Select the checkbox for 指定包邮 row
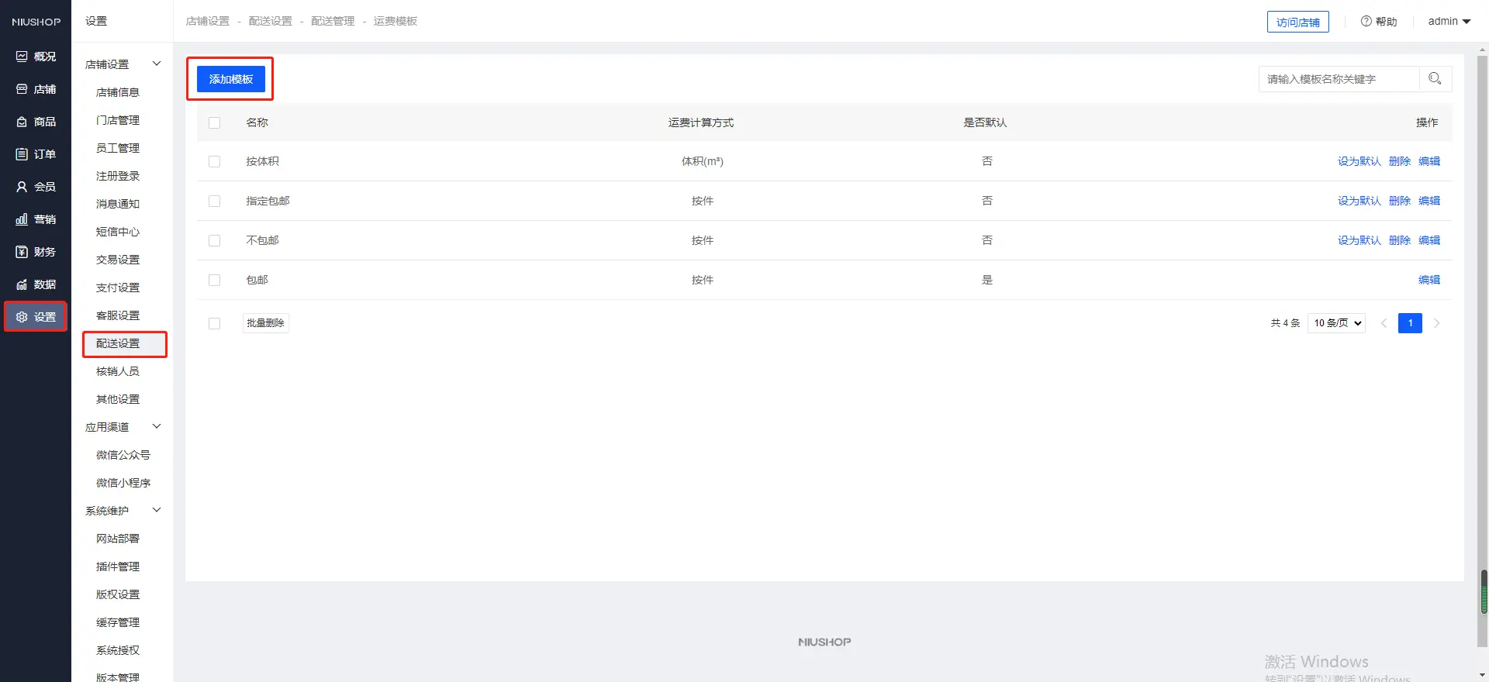 215,201
